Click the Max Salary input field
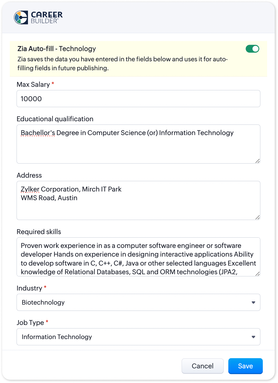Screen dimensions: 278x383 point(138,99)
